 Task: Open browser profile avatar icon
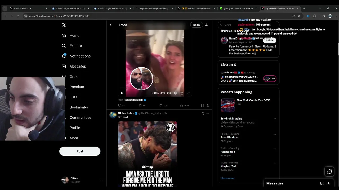(330, 16)
